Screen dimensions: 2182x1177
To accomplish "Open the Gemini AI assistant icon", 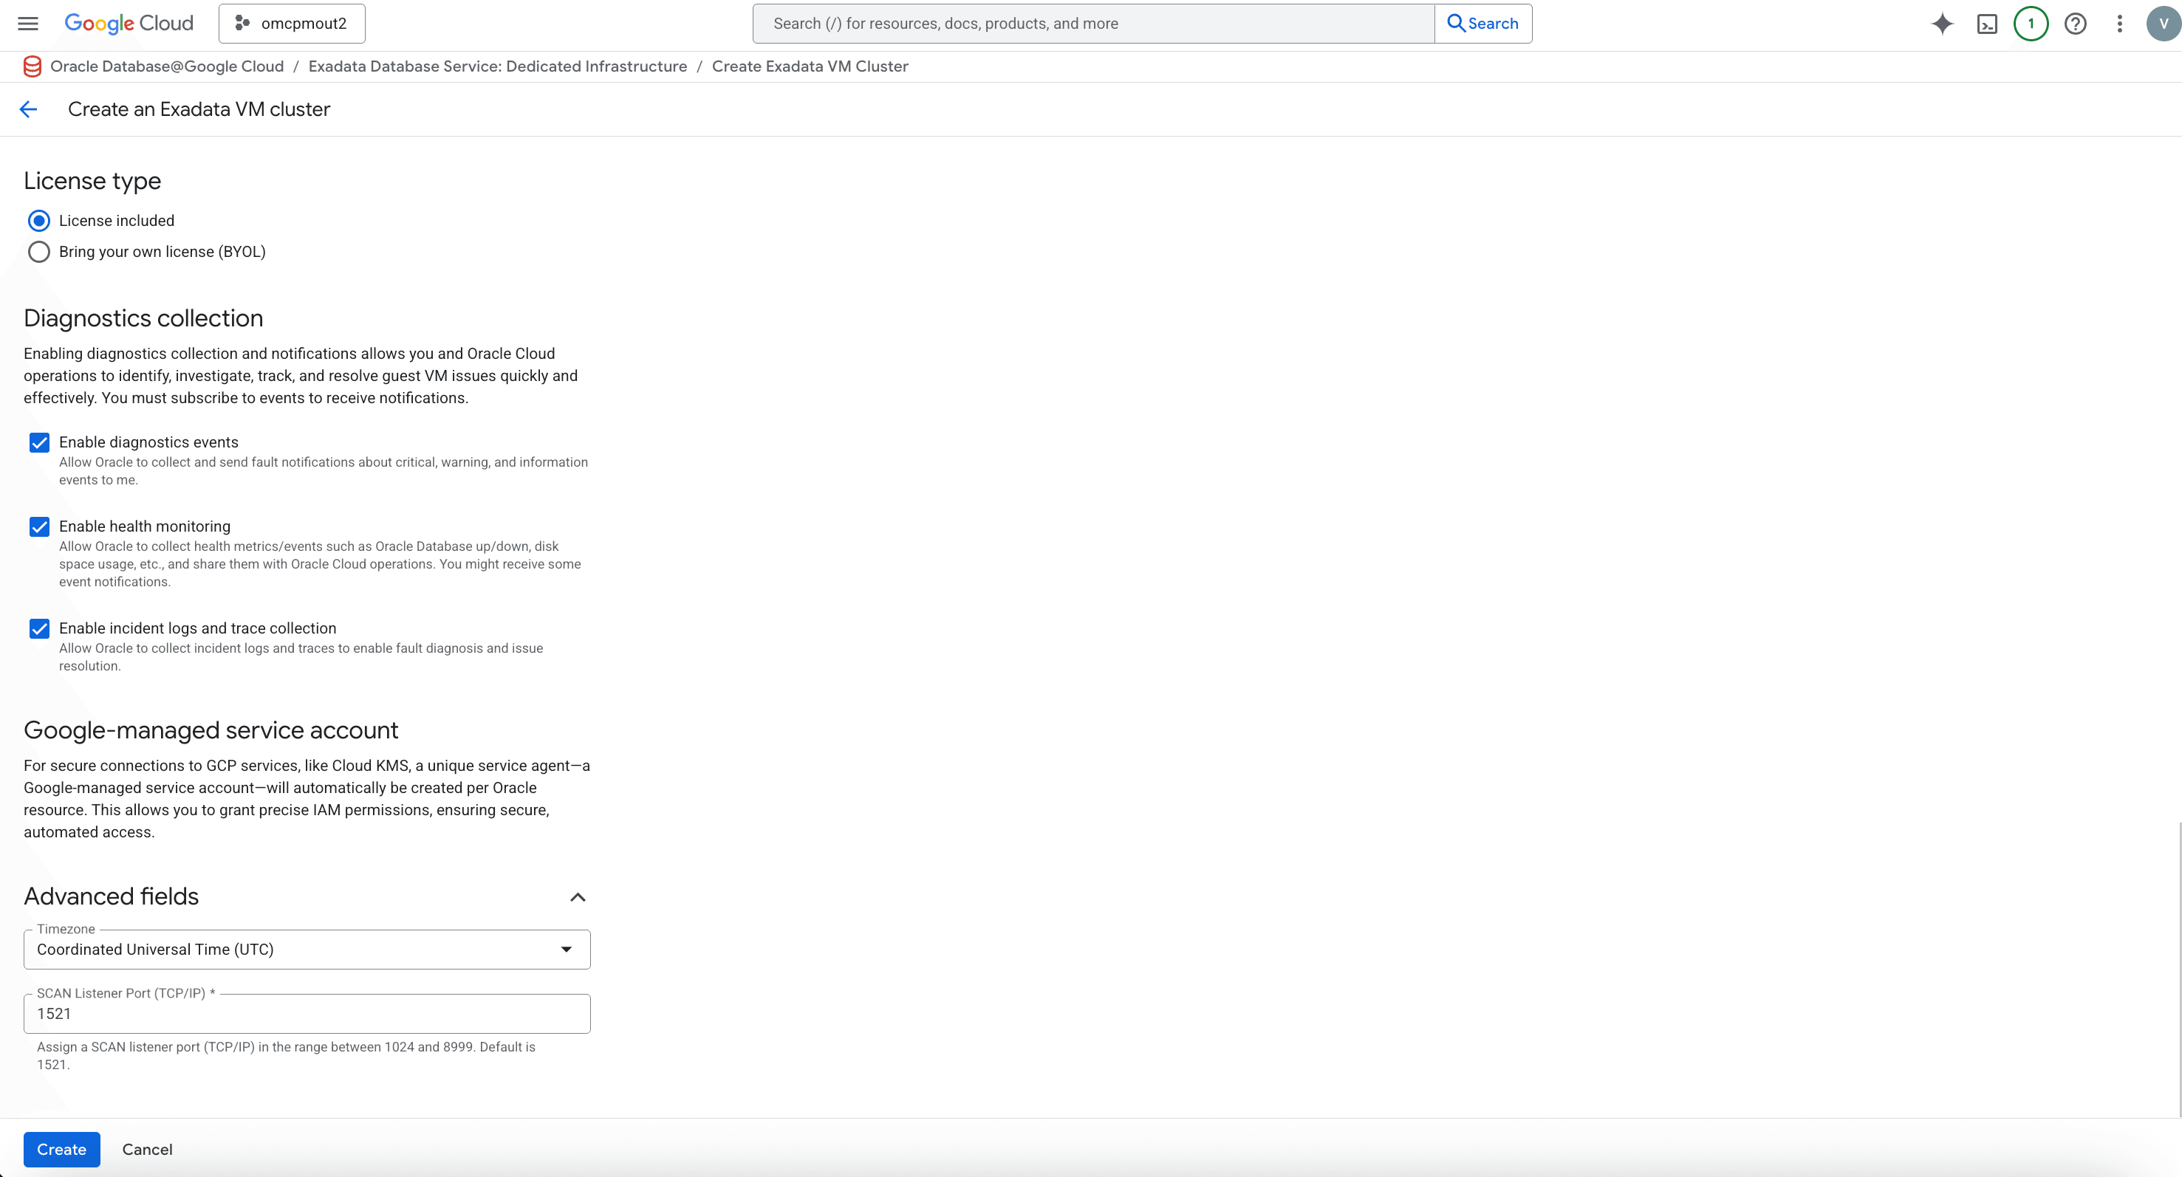I will [1941, 23].
